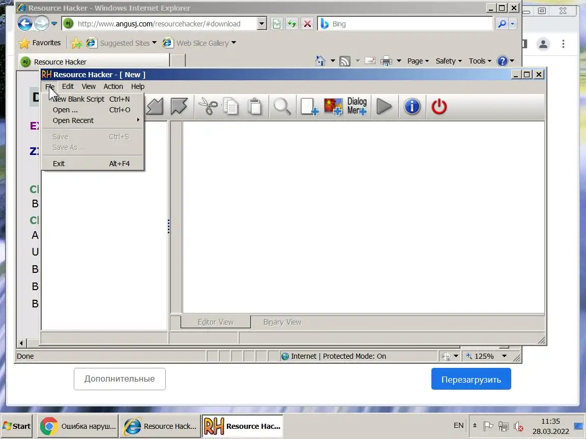Click the Cut scissors icon in Resource Hacker

pos(208,106)
